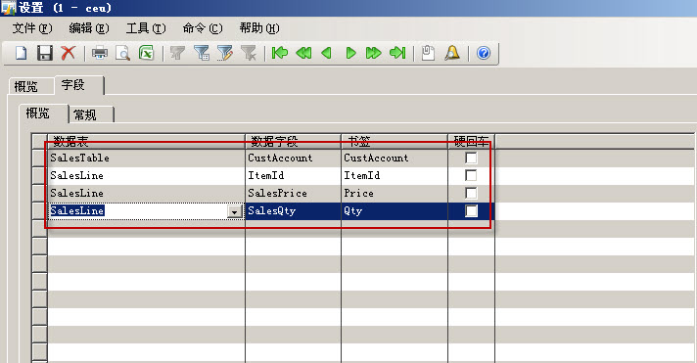Click the 书签 column header
The image size is (697, 363).
pos(395,141)
